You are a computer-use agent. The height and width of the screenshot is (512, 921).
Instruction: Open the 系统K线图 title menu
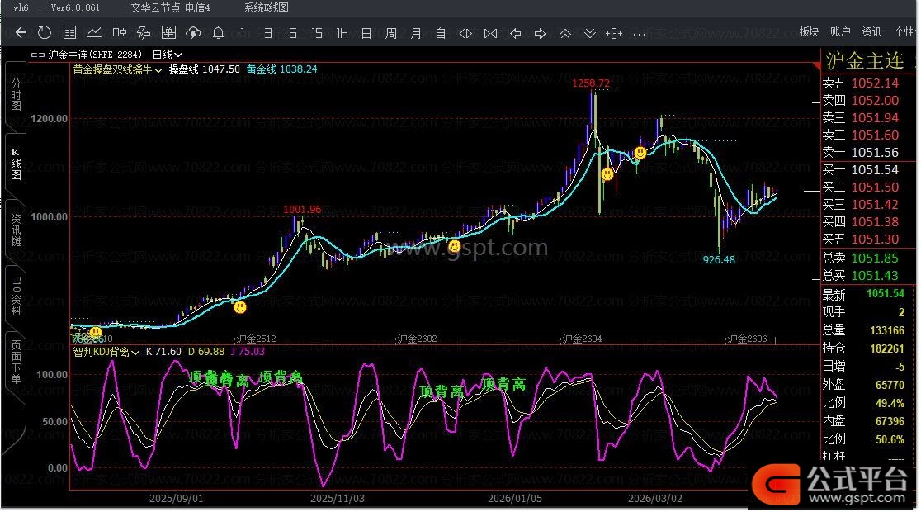point(266,7)
